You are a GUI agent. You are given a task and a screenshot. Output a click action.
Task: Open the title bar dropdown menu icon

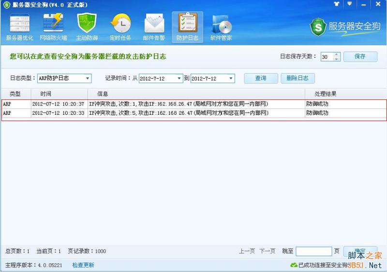[349, 4]
